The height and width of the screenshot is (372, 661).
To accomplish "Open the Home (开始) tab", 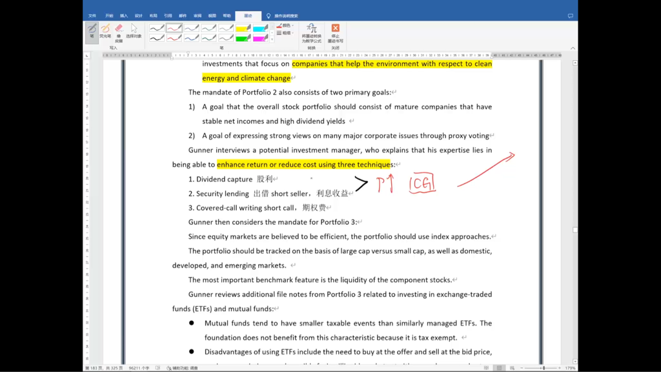I will [109, 15].
